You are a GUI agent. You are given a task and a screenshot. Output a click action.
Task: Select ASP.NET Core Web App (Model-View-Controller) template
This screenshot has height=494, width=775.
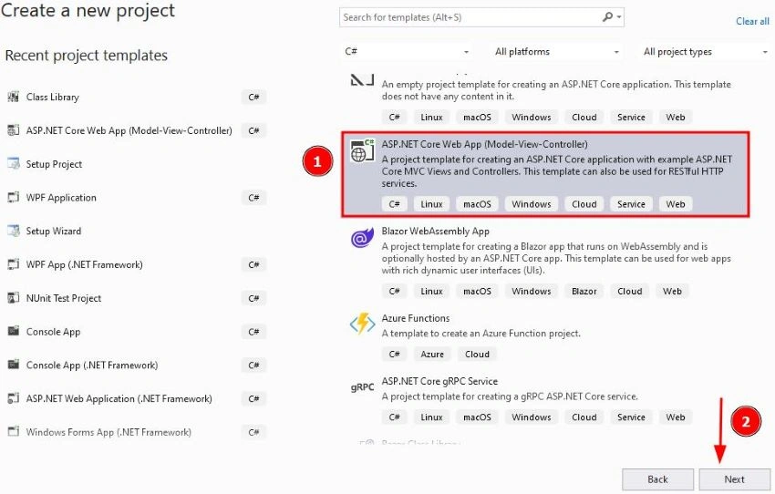545,174
